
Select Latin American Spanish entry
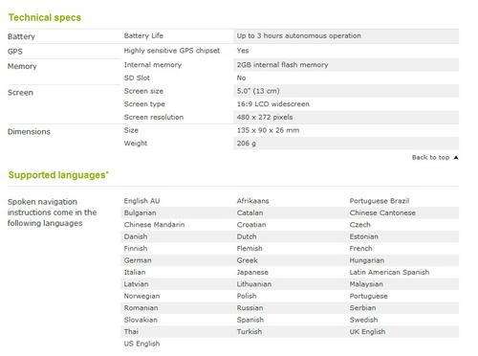(389, 272)
